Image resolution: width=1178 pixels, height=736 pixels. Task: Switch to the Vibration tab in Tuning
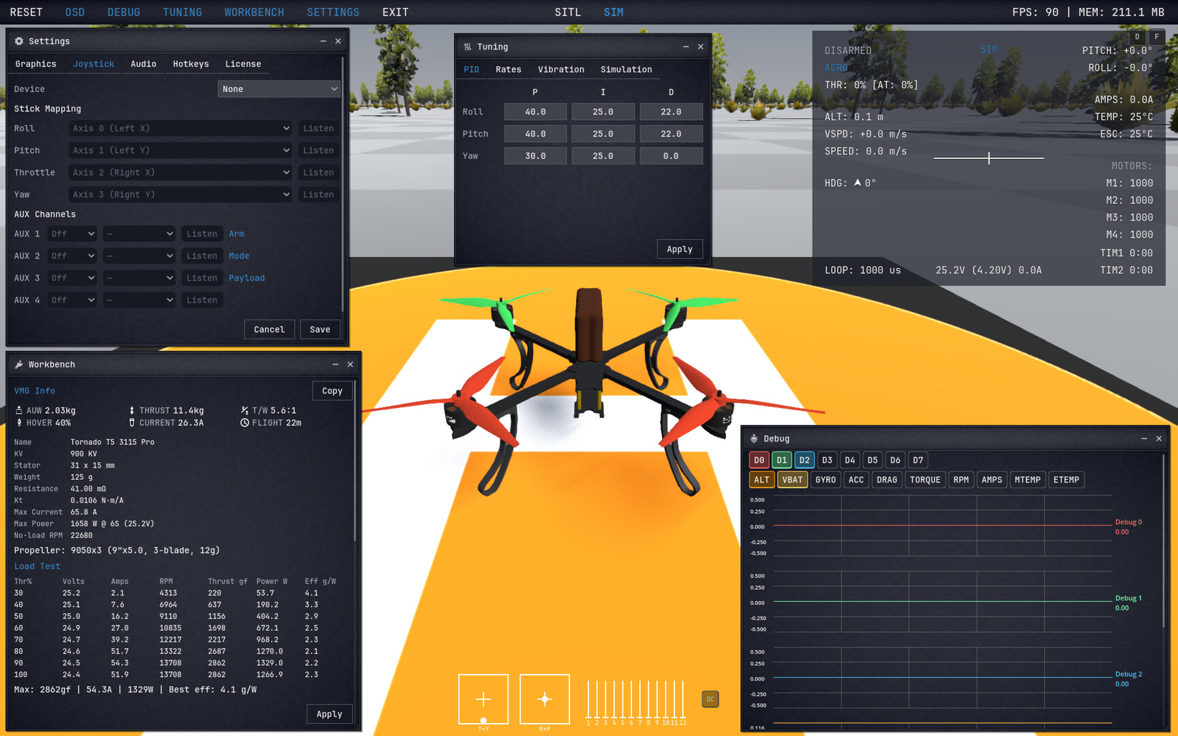(560, 69)
